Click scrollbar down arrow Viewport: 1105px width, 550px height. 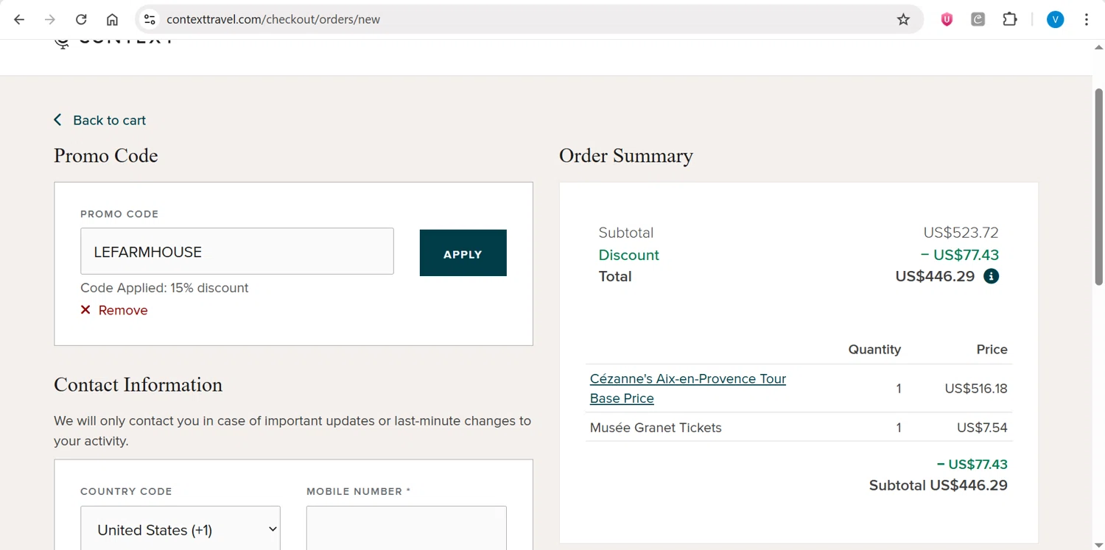click(x=1098, y=544)
